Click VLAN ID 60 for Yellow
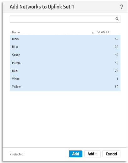The width and height of the screenshot is (128, 163). (x=116, y=87)
